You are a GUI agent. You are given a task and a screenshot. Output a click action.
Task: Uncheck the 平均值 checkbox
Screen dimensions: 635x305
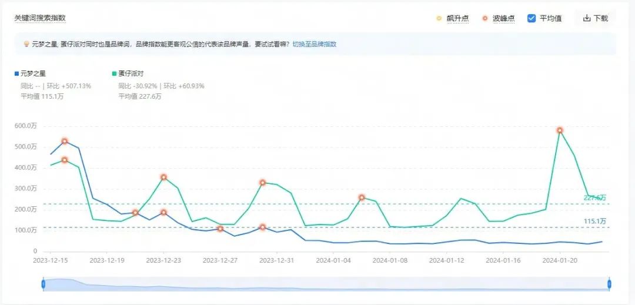pos(532,18)
